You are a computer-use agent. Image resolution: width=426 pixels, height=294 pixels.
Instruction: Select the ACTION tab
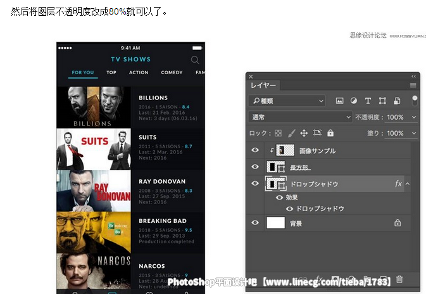pyautogui.click(x=139, y=73)
